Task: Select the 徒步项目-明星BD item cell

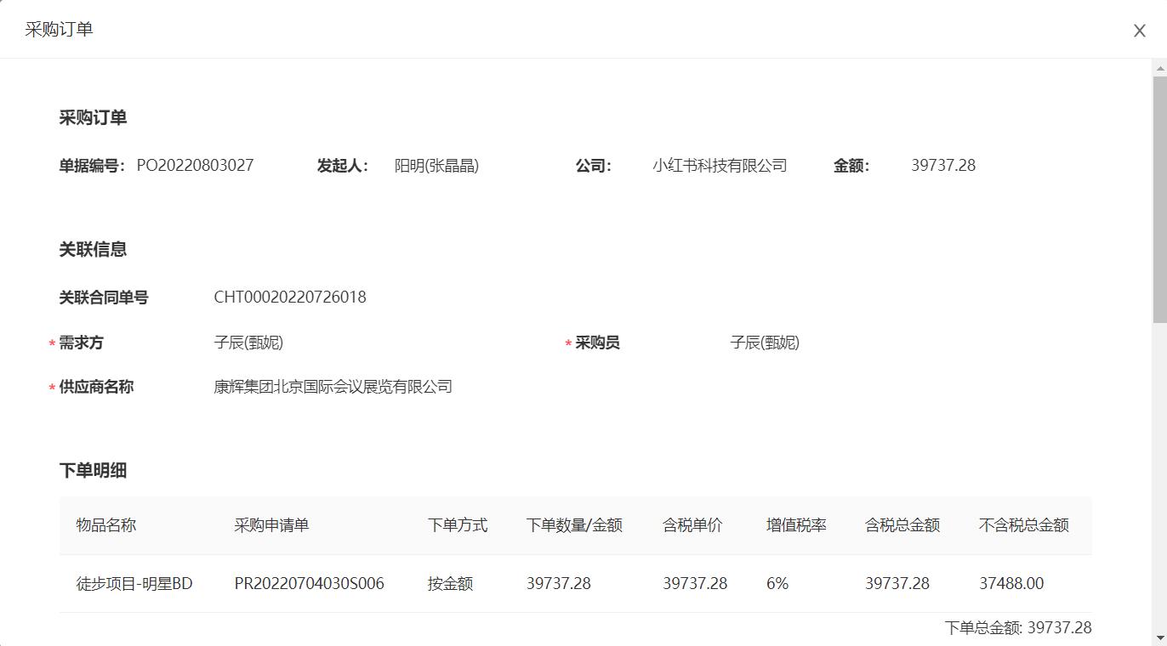Action: tap(134, 584)
